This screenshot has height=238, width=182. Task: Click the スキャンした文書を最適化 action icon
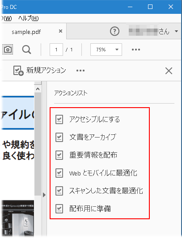tap(59, 191)
